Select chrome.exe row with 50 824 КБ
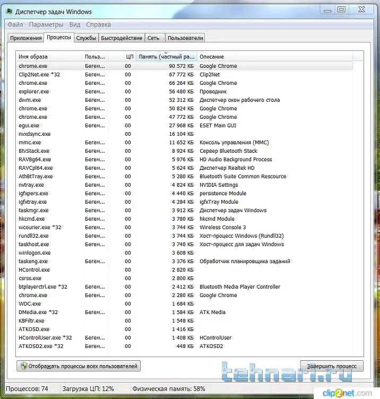The image size is (380, 399). click(184, 108)
